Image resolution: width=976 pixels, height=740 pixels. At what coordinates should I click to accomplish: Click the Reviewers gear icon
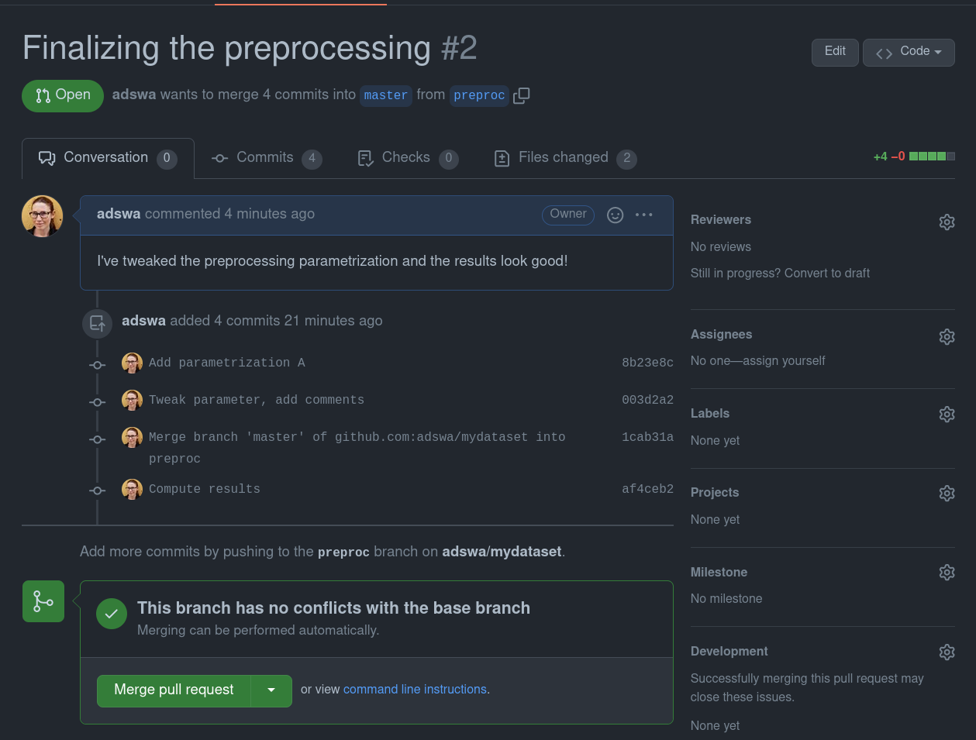pyautogui.click(x=947, y=222)
